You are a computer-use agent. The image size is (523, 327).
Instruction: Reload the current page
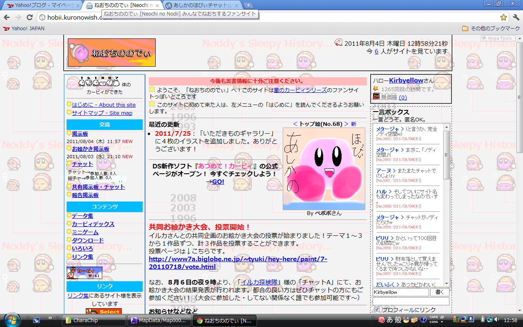point(29,17)
